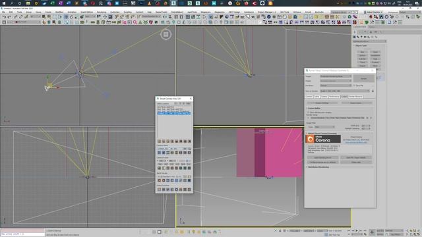Select the Shapes category icon in Create panel
Image resolution: width=422 pixels, height=237 pixels.
(358, 37)
